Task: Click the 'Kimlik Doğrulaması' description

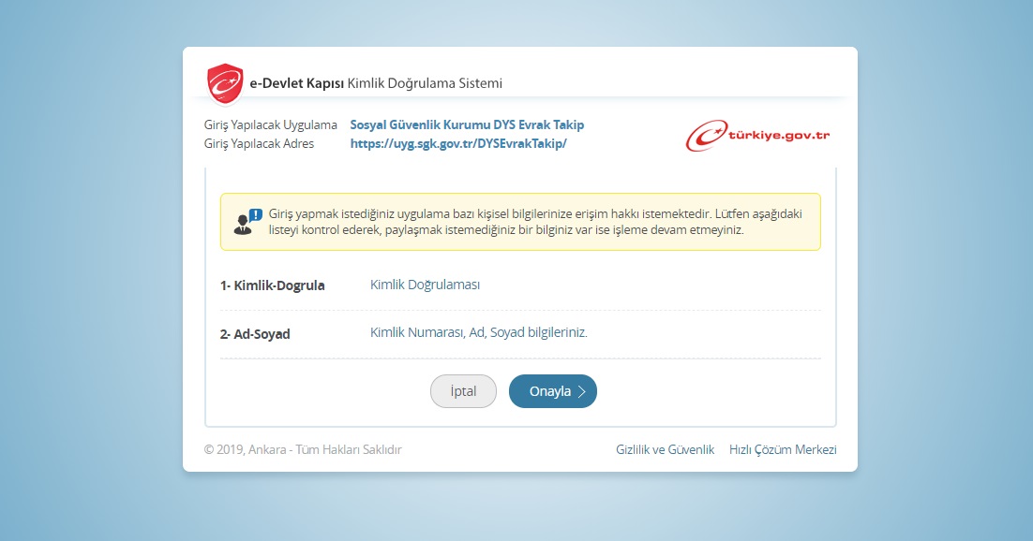Action: (425, 285)
